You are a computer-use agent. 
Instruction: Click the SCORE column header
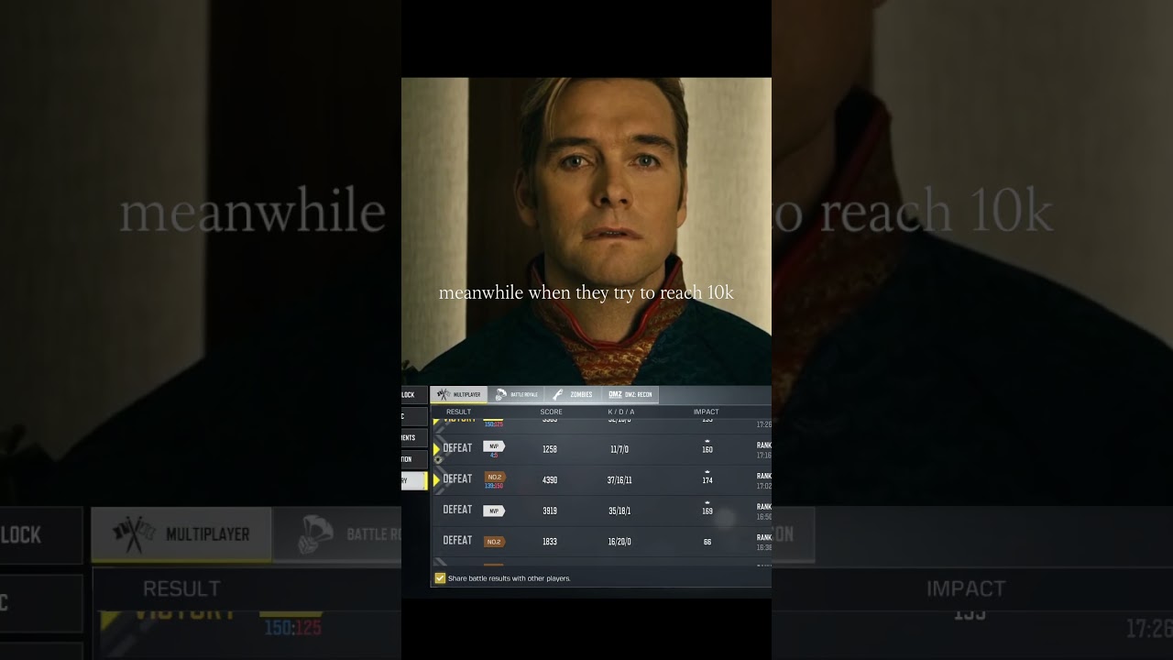point(551,412)
